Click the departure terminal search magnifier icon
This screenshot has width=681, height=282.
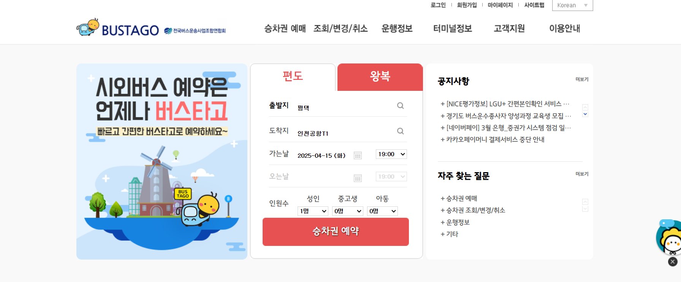[x=400, y=106]
